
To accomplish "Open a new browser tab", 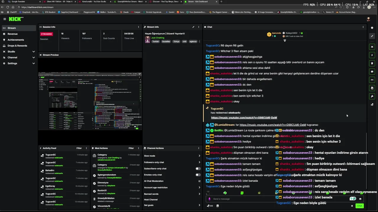I will (x=221, y=1).
